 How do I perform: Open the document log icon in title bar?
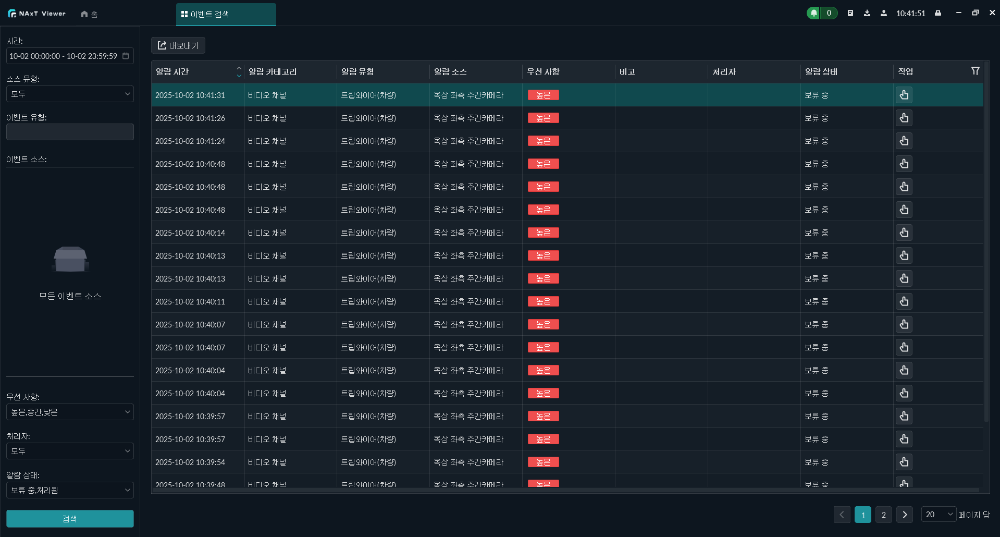[850, 14]
